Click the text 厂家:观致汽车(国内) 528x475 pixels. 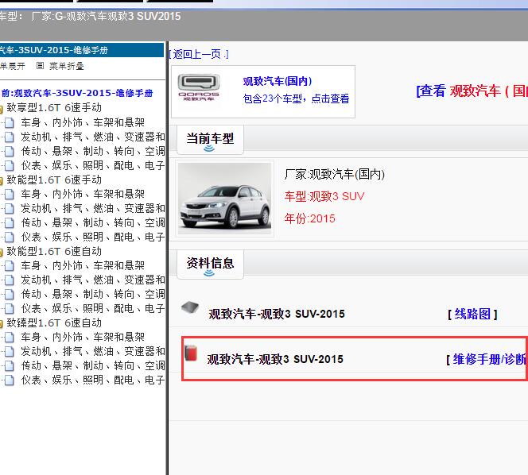pyautogui.click(x=335, y=174)
